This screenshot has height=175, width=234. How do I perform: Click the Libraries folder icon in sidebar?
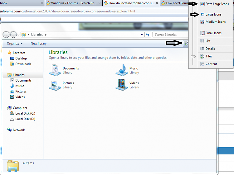[9, 75]
